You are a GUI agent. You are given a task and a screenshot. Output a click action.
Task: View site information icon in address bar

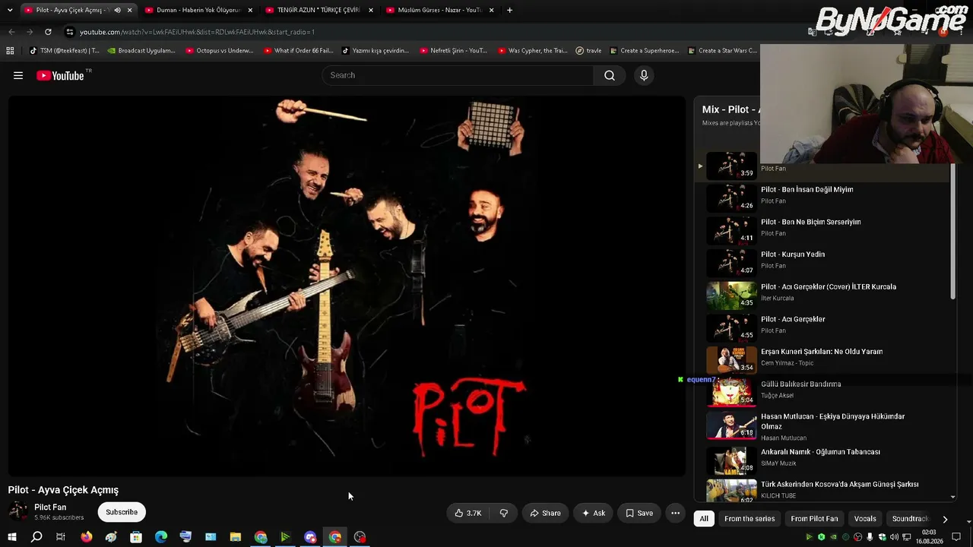point(70,32)
